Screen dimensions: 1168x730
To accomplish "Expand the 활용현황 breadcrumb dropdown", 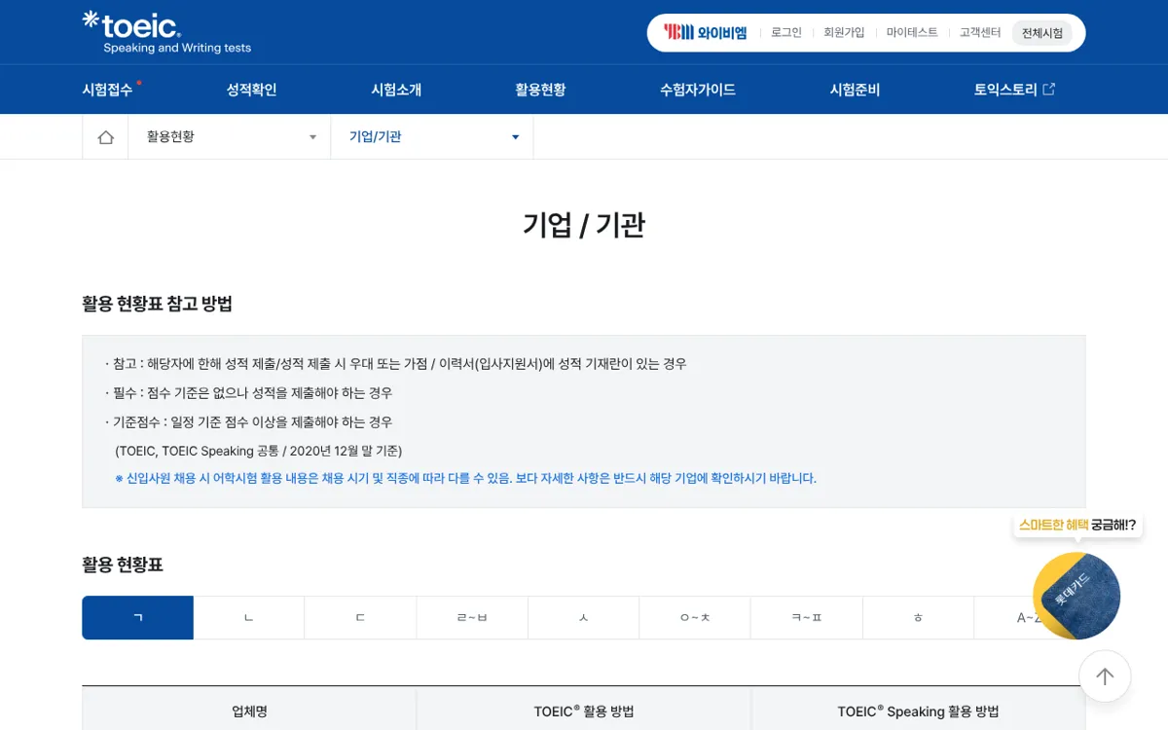I will tap(230, 137).
